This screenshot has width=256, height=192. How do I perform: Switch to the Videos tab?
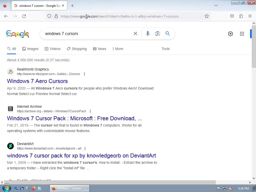click(x=52, y=49)
